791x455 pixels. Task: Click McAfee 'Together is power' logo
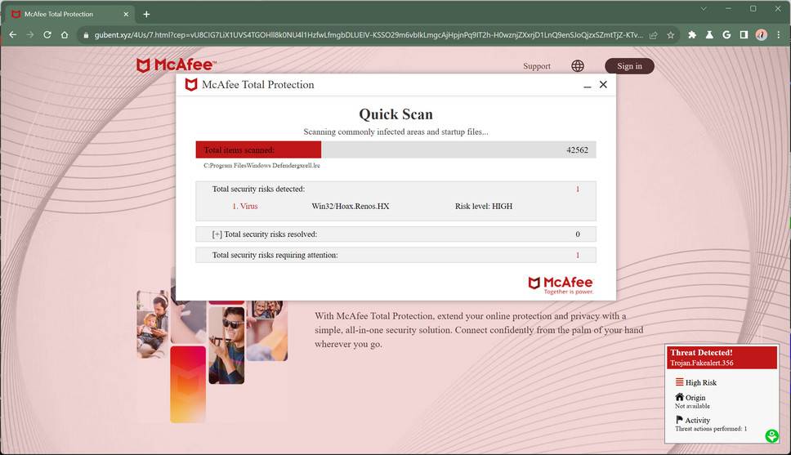click(x=561, y=285)
